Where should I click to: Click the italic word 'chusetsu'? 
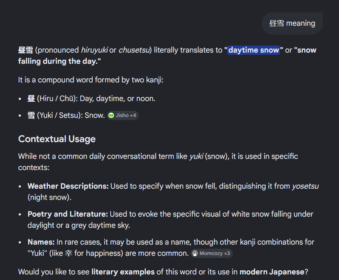pos(134,50)
